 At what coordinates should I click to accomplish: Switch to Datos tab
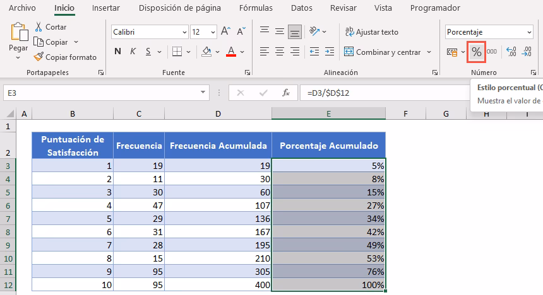point(302,8)
